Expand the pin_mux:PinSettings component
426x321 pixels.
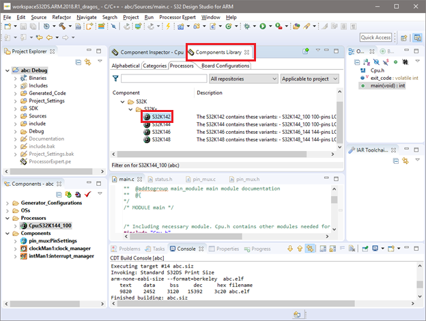click(16, 241)
